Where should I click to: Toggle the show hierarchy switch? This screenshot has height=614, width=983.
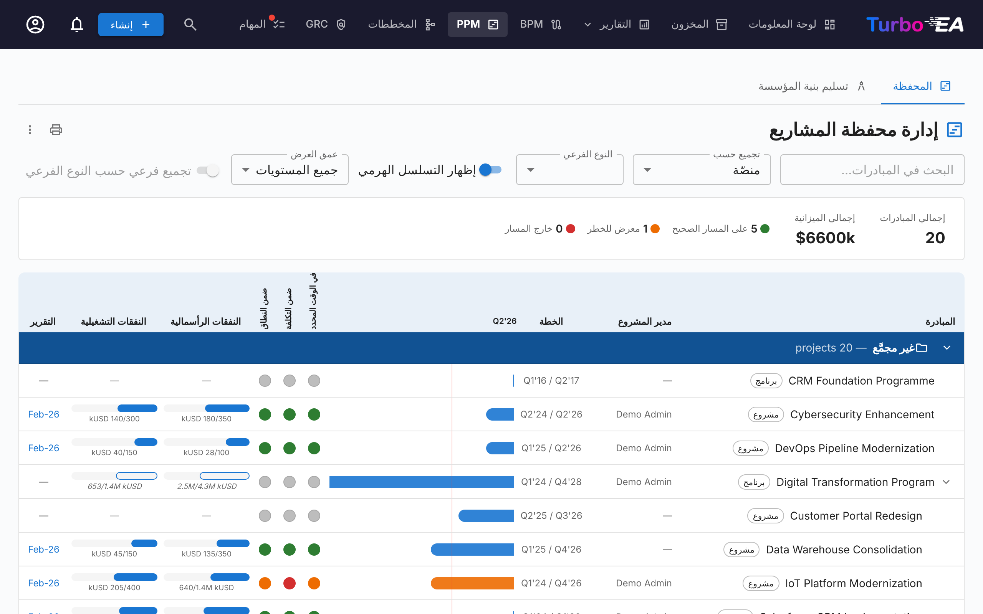coord(491,170)
